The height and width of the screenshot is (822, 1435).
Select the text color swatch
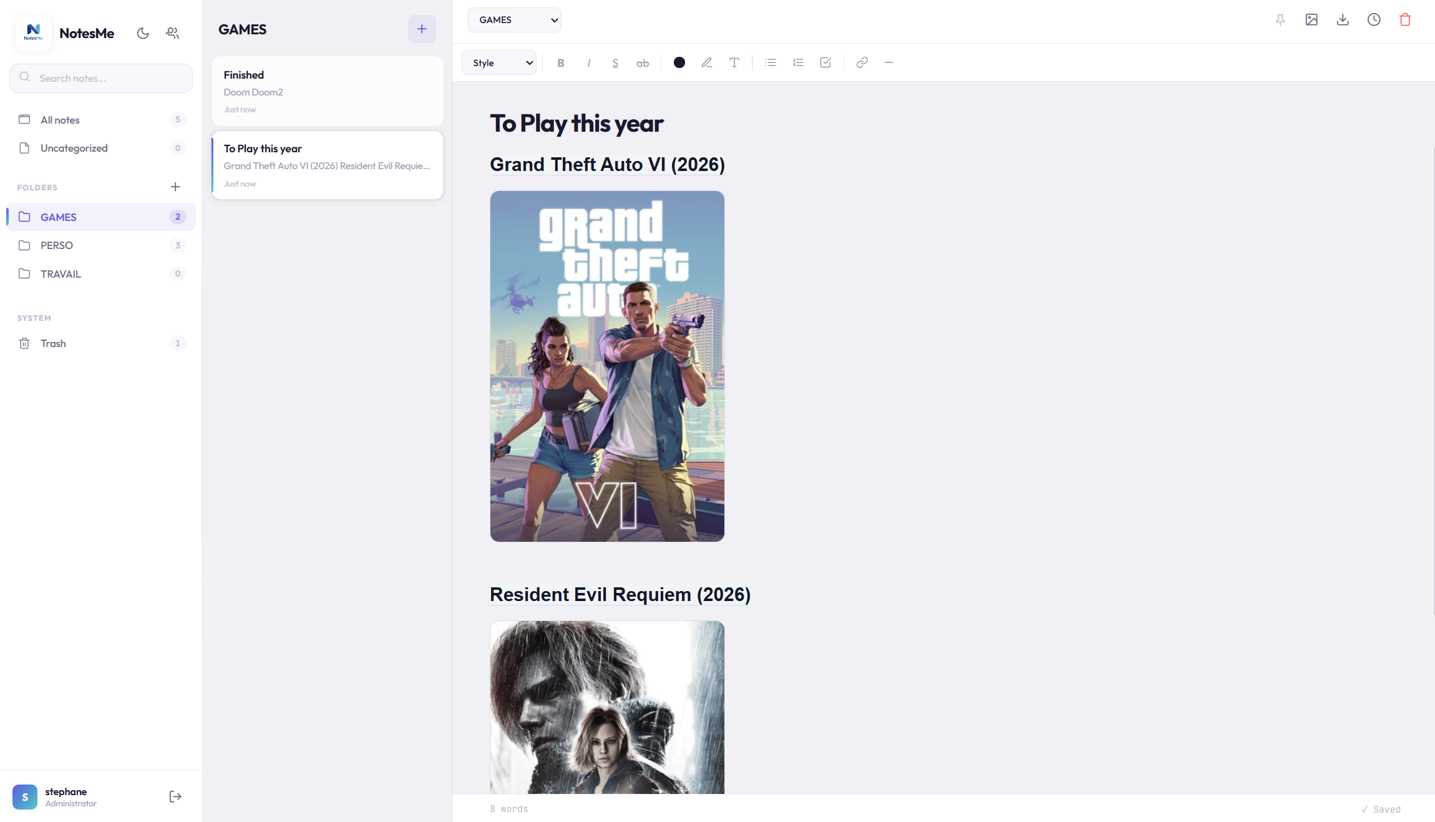coord(679,62)
